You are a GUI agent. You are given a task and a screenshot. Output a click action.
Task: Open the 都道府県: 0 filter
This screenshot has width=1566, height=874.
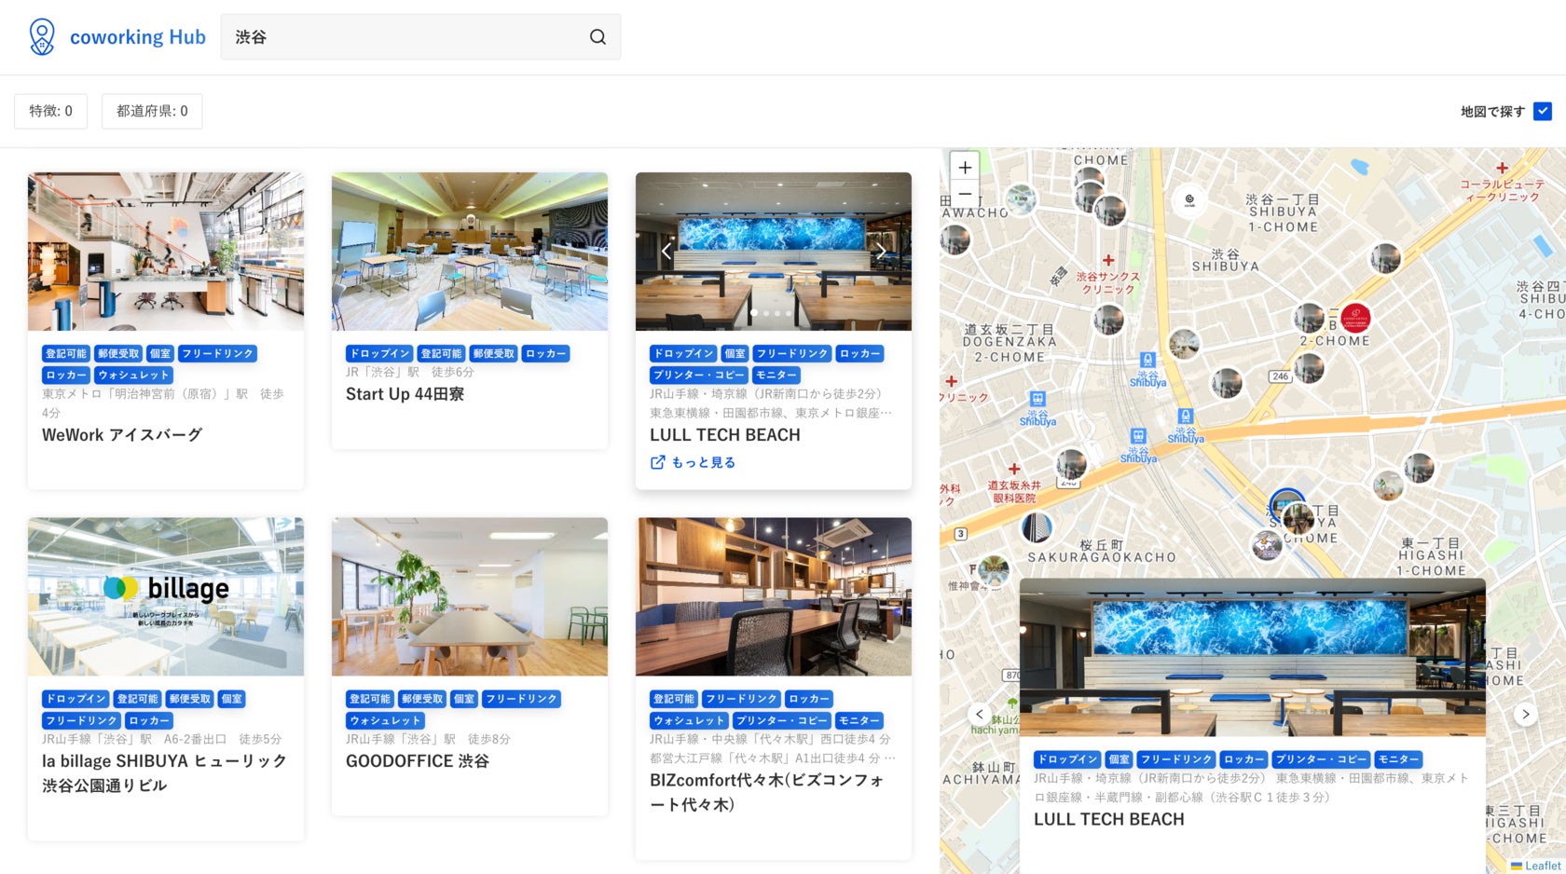coord(152,111)
